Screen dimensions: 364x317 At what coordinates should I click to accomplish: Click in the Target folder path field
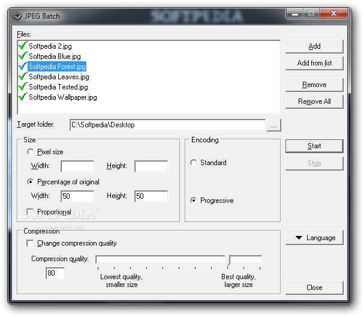[x=167, y=125]
